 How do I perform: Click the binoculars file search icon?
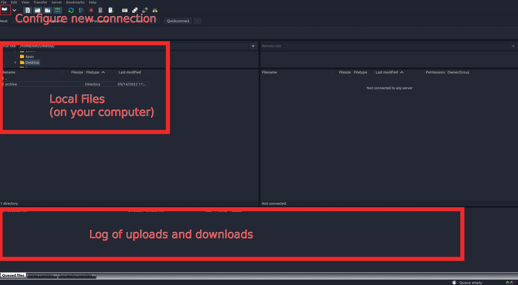pos(155,10)
